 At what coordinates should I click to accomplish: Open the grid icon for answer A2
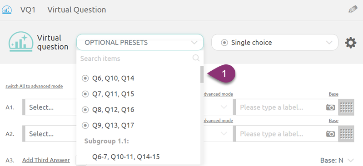pos(346,134)
